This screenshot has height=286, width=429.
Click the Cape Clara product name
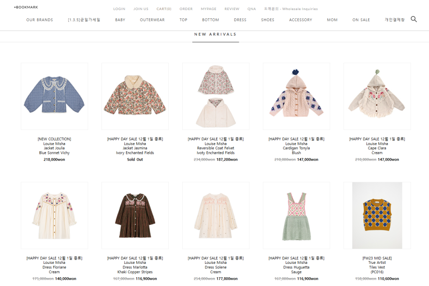point(377,148)
